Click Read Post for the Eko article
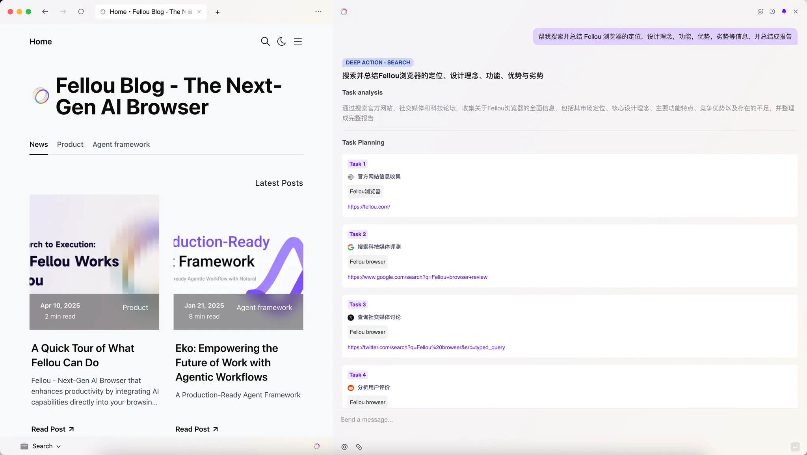The image size is (807, 455). tap(196, 429)
